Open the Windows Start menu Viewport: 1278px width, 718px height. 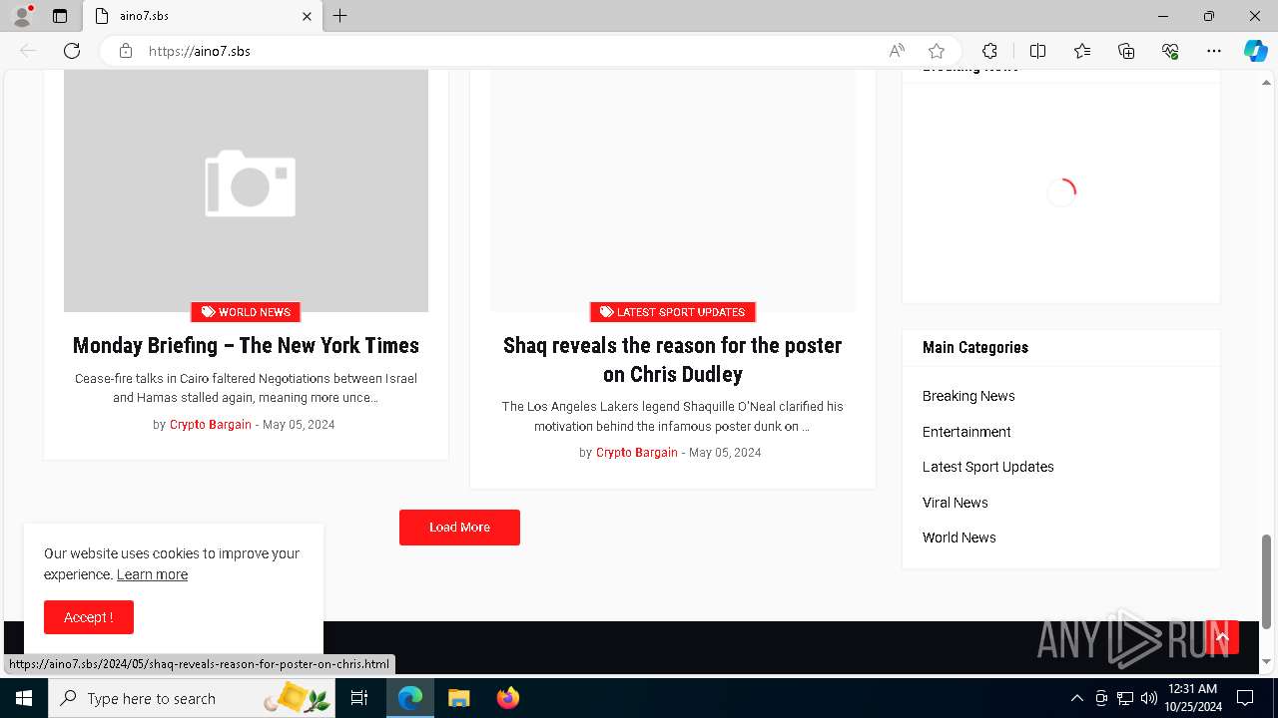(x=24, y=698)
